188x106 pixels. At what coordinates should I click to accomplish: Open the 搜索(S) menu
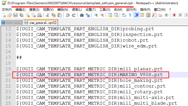point(34,10)
